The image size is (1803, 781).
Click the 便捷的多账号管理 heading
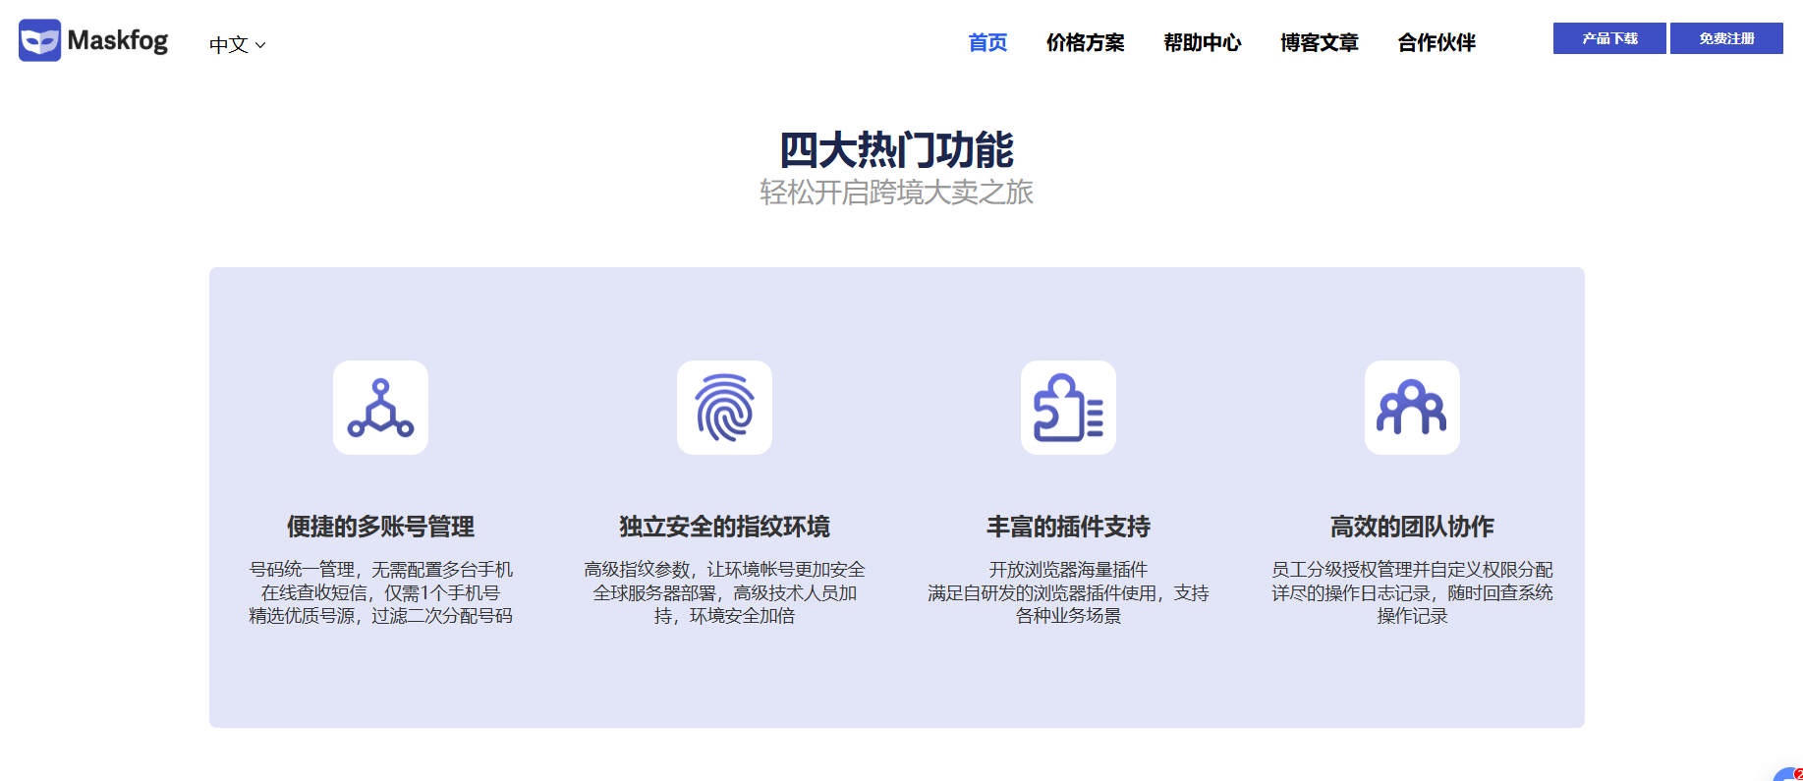(380, 527)
